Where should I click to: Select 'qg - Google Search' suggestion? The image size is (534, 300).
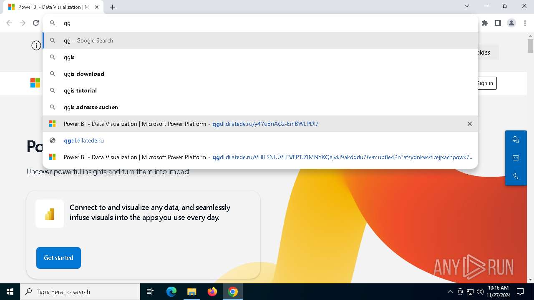pyautogui.click(x=260, y=40)
